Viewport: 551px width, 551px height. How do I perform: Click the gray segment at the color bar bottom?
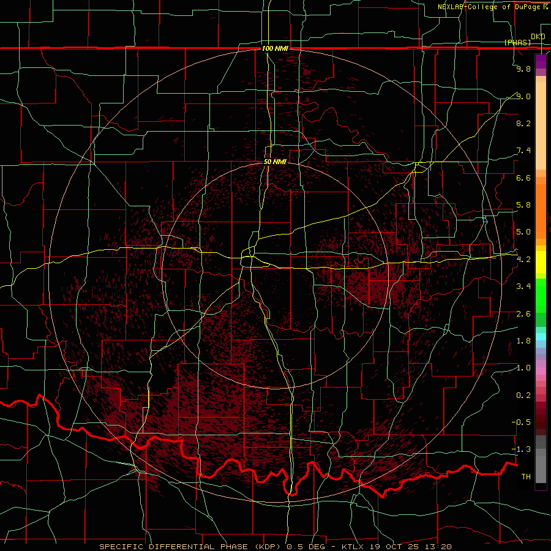point(541,469)
